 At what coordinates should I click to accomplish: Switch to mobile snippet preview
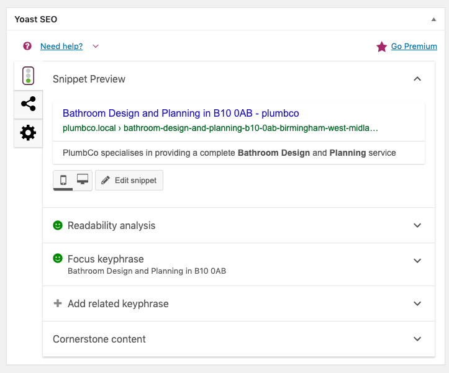pyautogui.click(x=63, y=181)
